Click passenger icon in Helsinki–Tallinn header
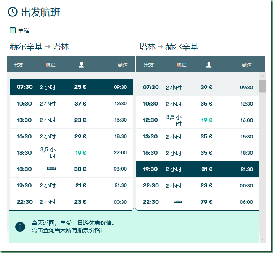273x253 pixels. click(x=81, y=65)
